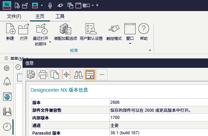Click the Designcenter Dc logo in title bar
This screenshot has height=136, width=208.
click(x=7, y=6)
